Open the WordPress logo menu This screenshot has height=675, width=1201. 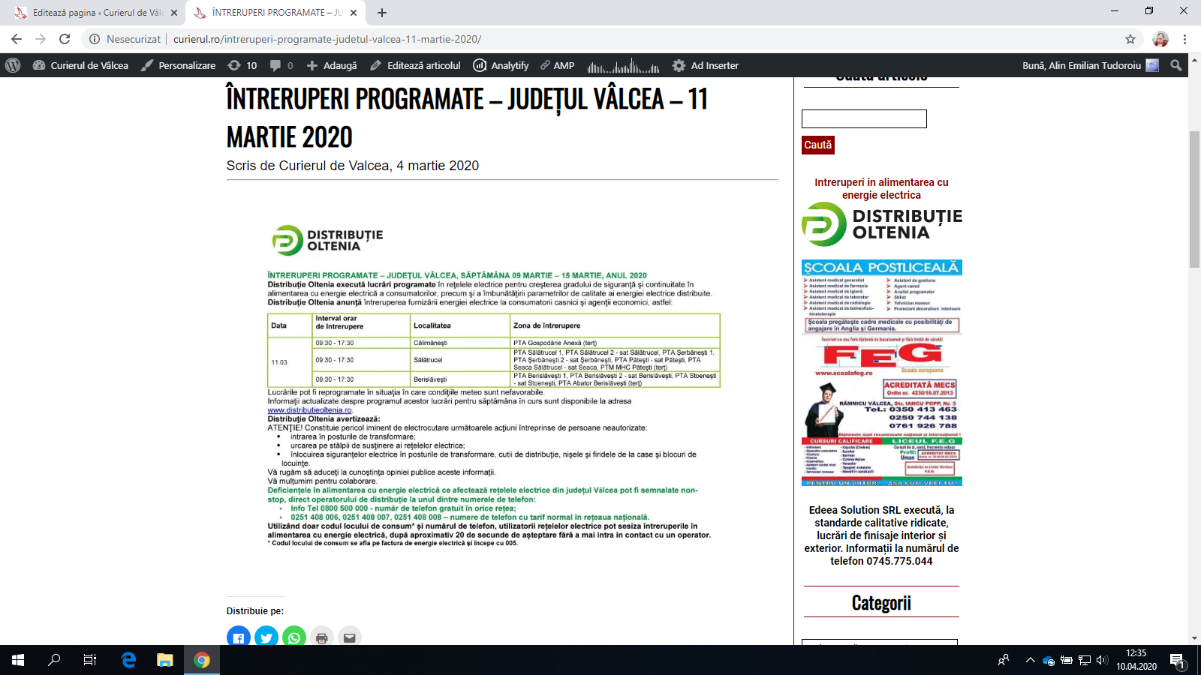[13, 65]
